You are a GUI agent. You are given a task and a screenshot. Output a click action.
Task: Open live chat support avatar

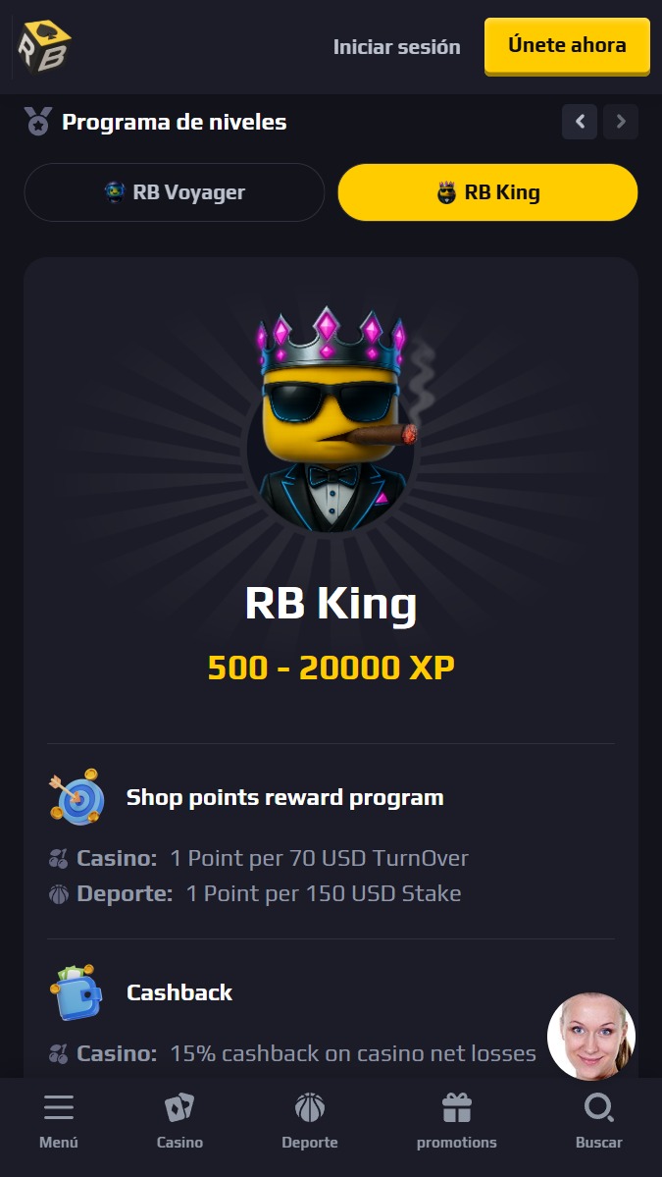pyautogui.click(x=591, y=1037)
